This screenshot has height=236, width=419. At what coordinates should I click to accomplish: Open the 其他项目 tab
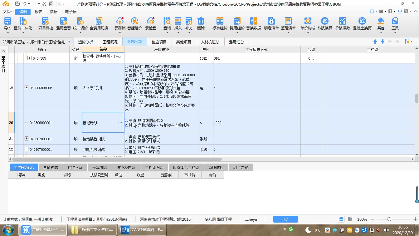(184, 42)
